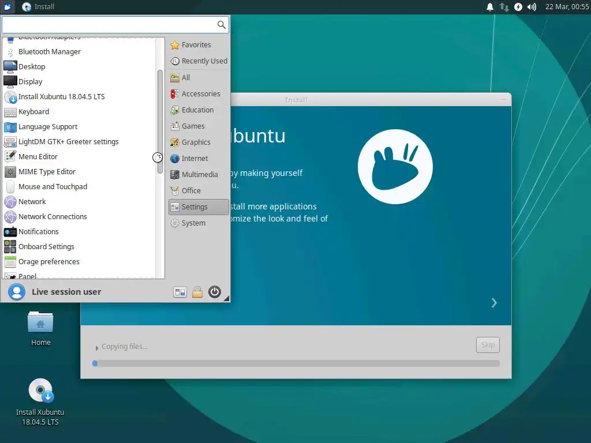Open MIME Type Editor
This screenshot has width=591, height=443.
click(x=79, y=172)
